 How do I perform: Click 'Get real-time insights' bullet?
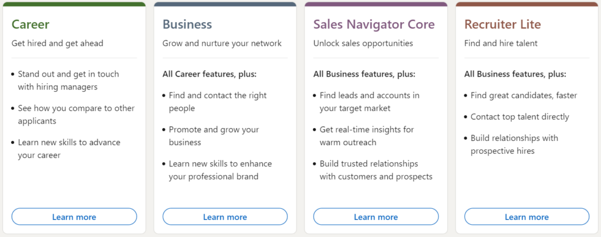[x=367, y=135]
